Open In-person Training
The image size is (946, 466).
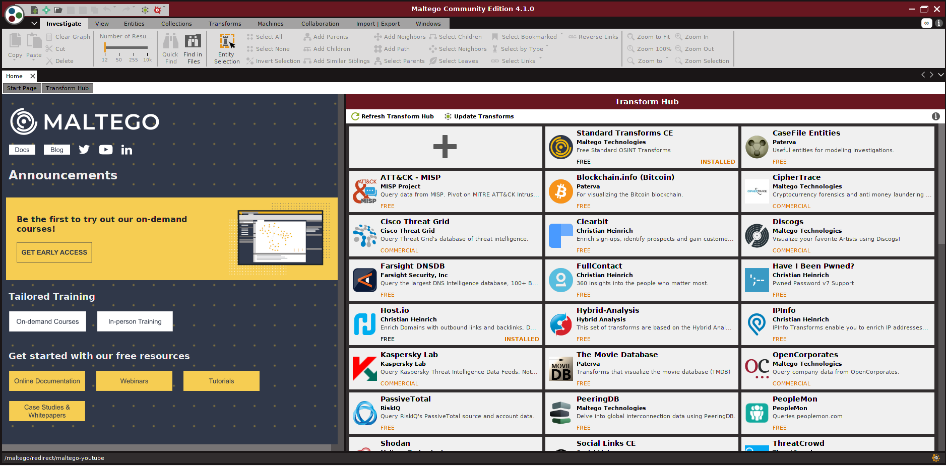[x=135, y=321]
